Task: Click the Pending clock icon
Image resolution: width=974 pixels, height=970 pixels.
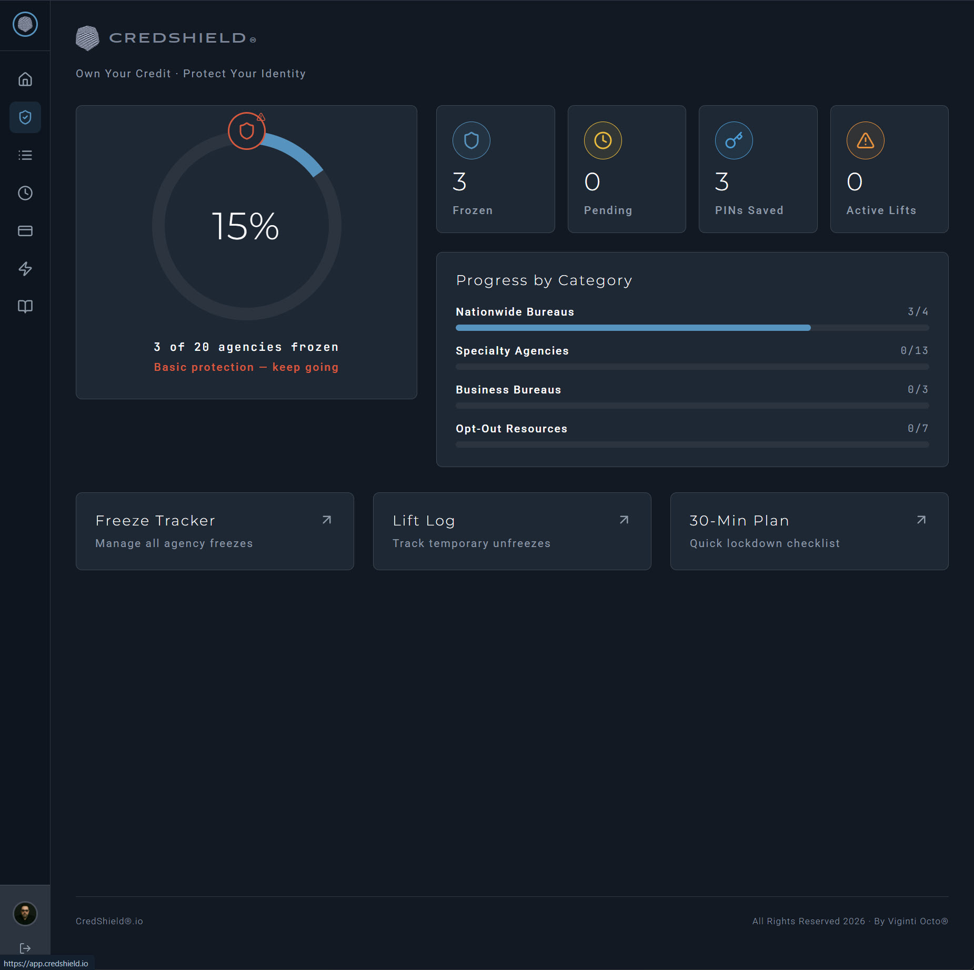Action: click(x=603, y=140)
